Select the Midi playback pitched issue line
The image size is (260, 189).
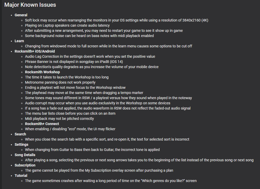point(59,119)
